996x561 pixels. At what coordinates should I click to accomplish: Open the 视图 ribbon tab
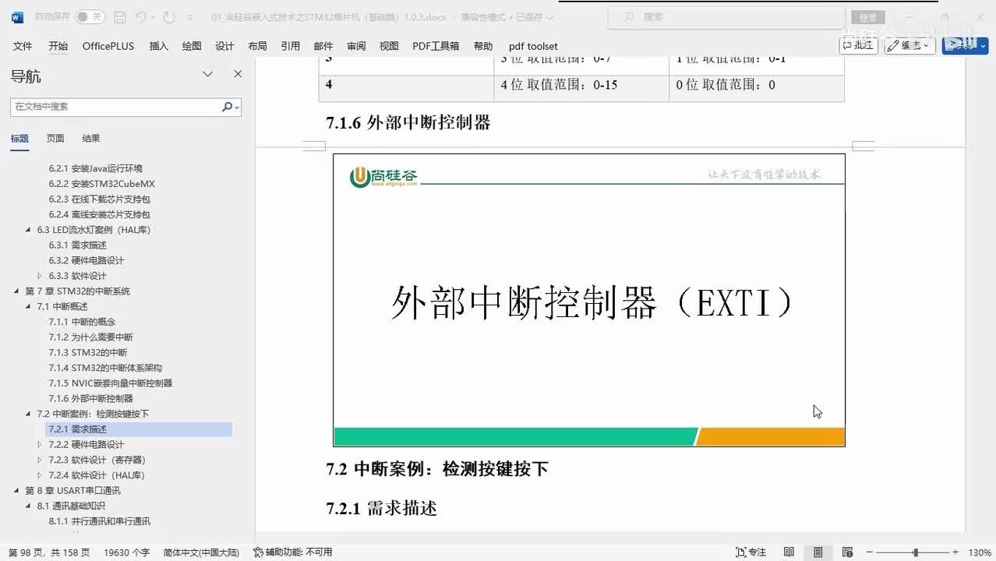coord(389,46)
